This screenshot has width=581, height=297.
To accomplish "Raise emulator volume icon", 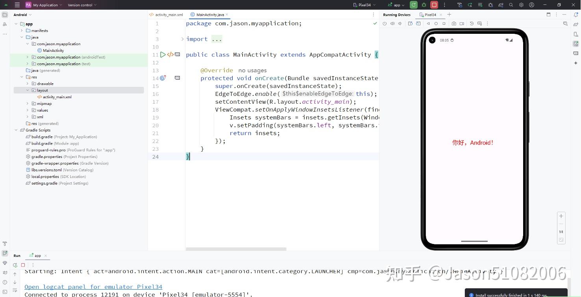I will pos(392,24).
